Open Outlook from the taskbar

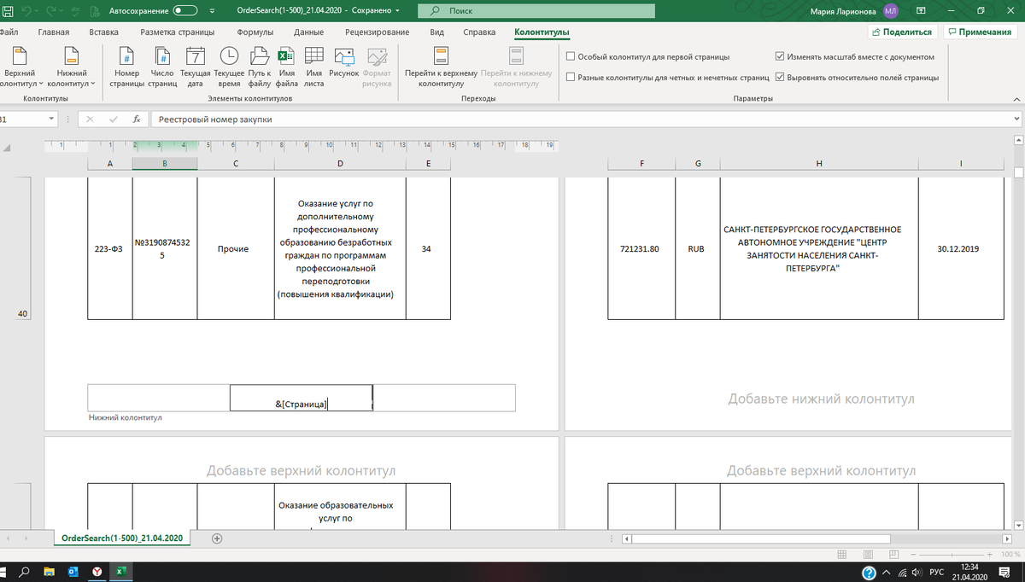click(x=73, y=572)
